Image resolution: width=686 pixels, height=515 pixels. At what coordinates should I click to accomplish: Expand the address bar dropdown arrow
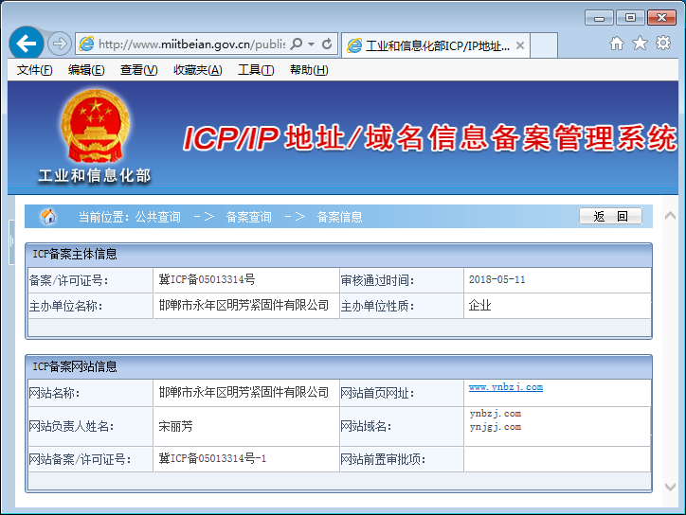pos(311,44)
